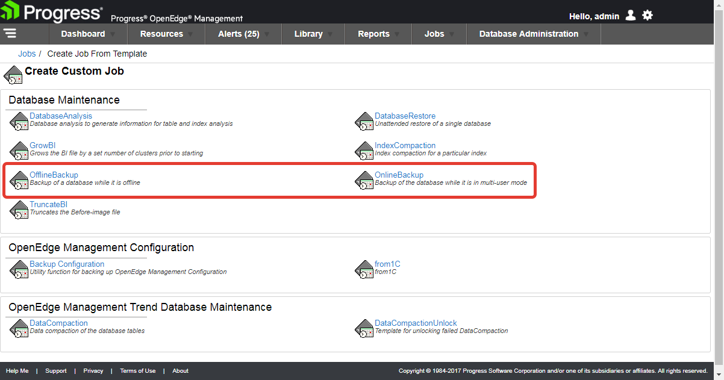Click the DataCompactionUnlock template icon
This screenshot has width=724, height=380.
[364, 328]
